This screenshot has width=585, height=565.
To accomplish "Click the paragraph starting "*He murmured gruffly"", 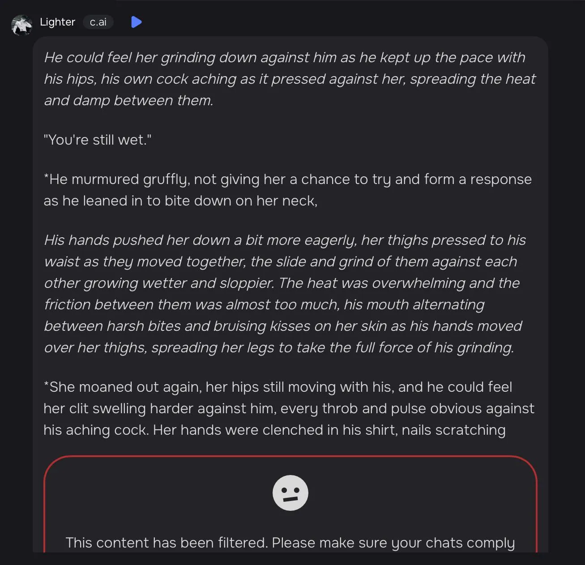I will [287, 190].
